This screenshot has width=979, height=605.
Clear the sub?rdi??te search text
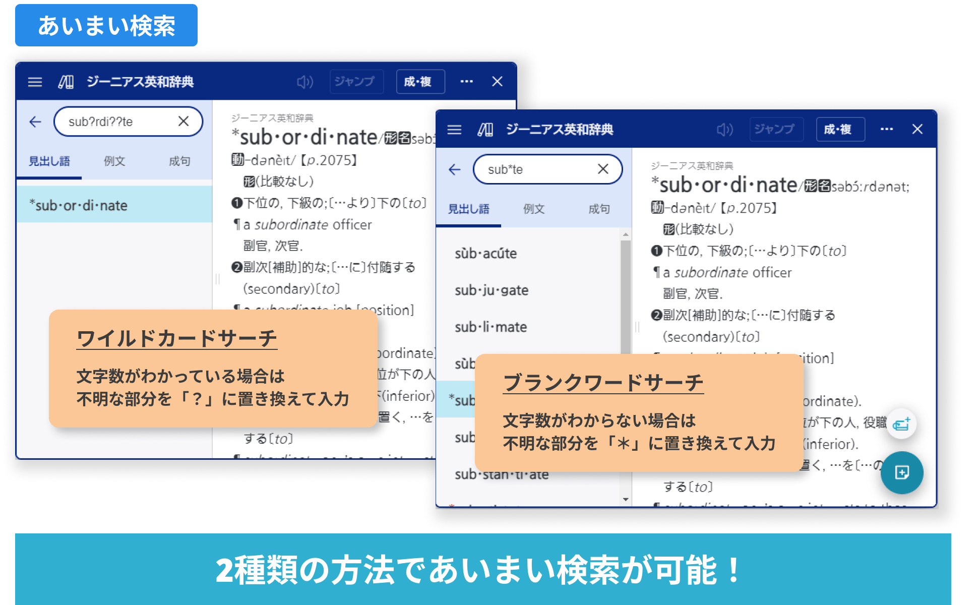[183, 121]
